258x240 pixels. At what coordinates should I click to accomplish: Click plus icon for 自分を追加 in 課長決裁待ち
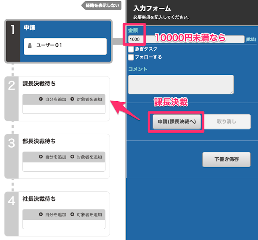tap(41, 99)
